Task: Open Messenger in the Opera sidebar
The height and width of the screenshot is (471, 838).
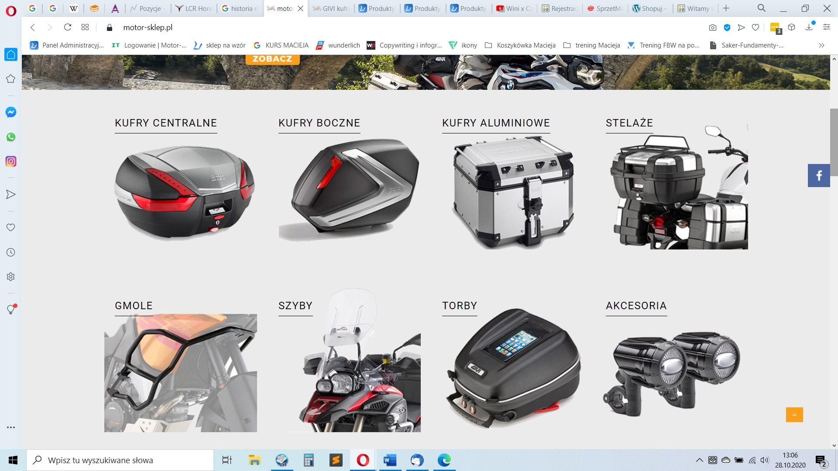Action: tap(11, 112)
